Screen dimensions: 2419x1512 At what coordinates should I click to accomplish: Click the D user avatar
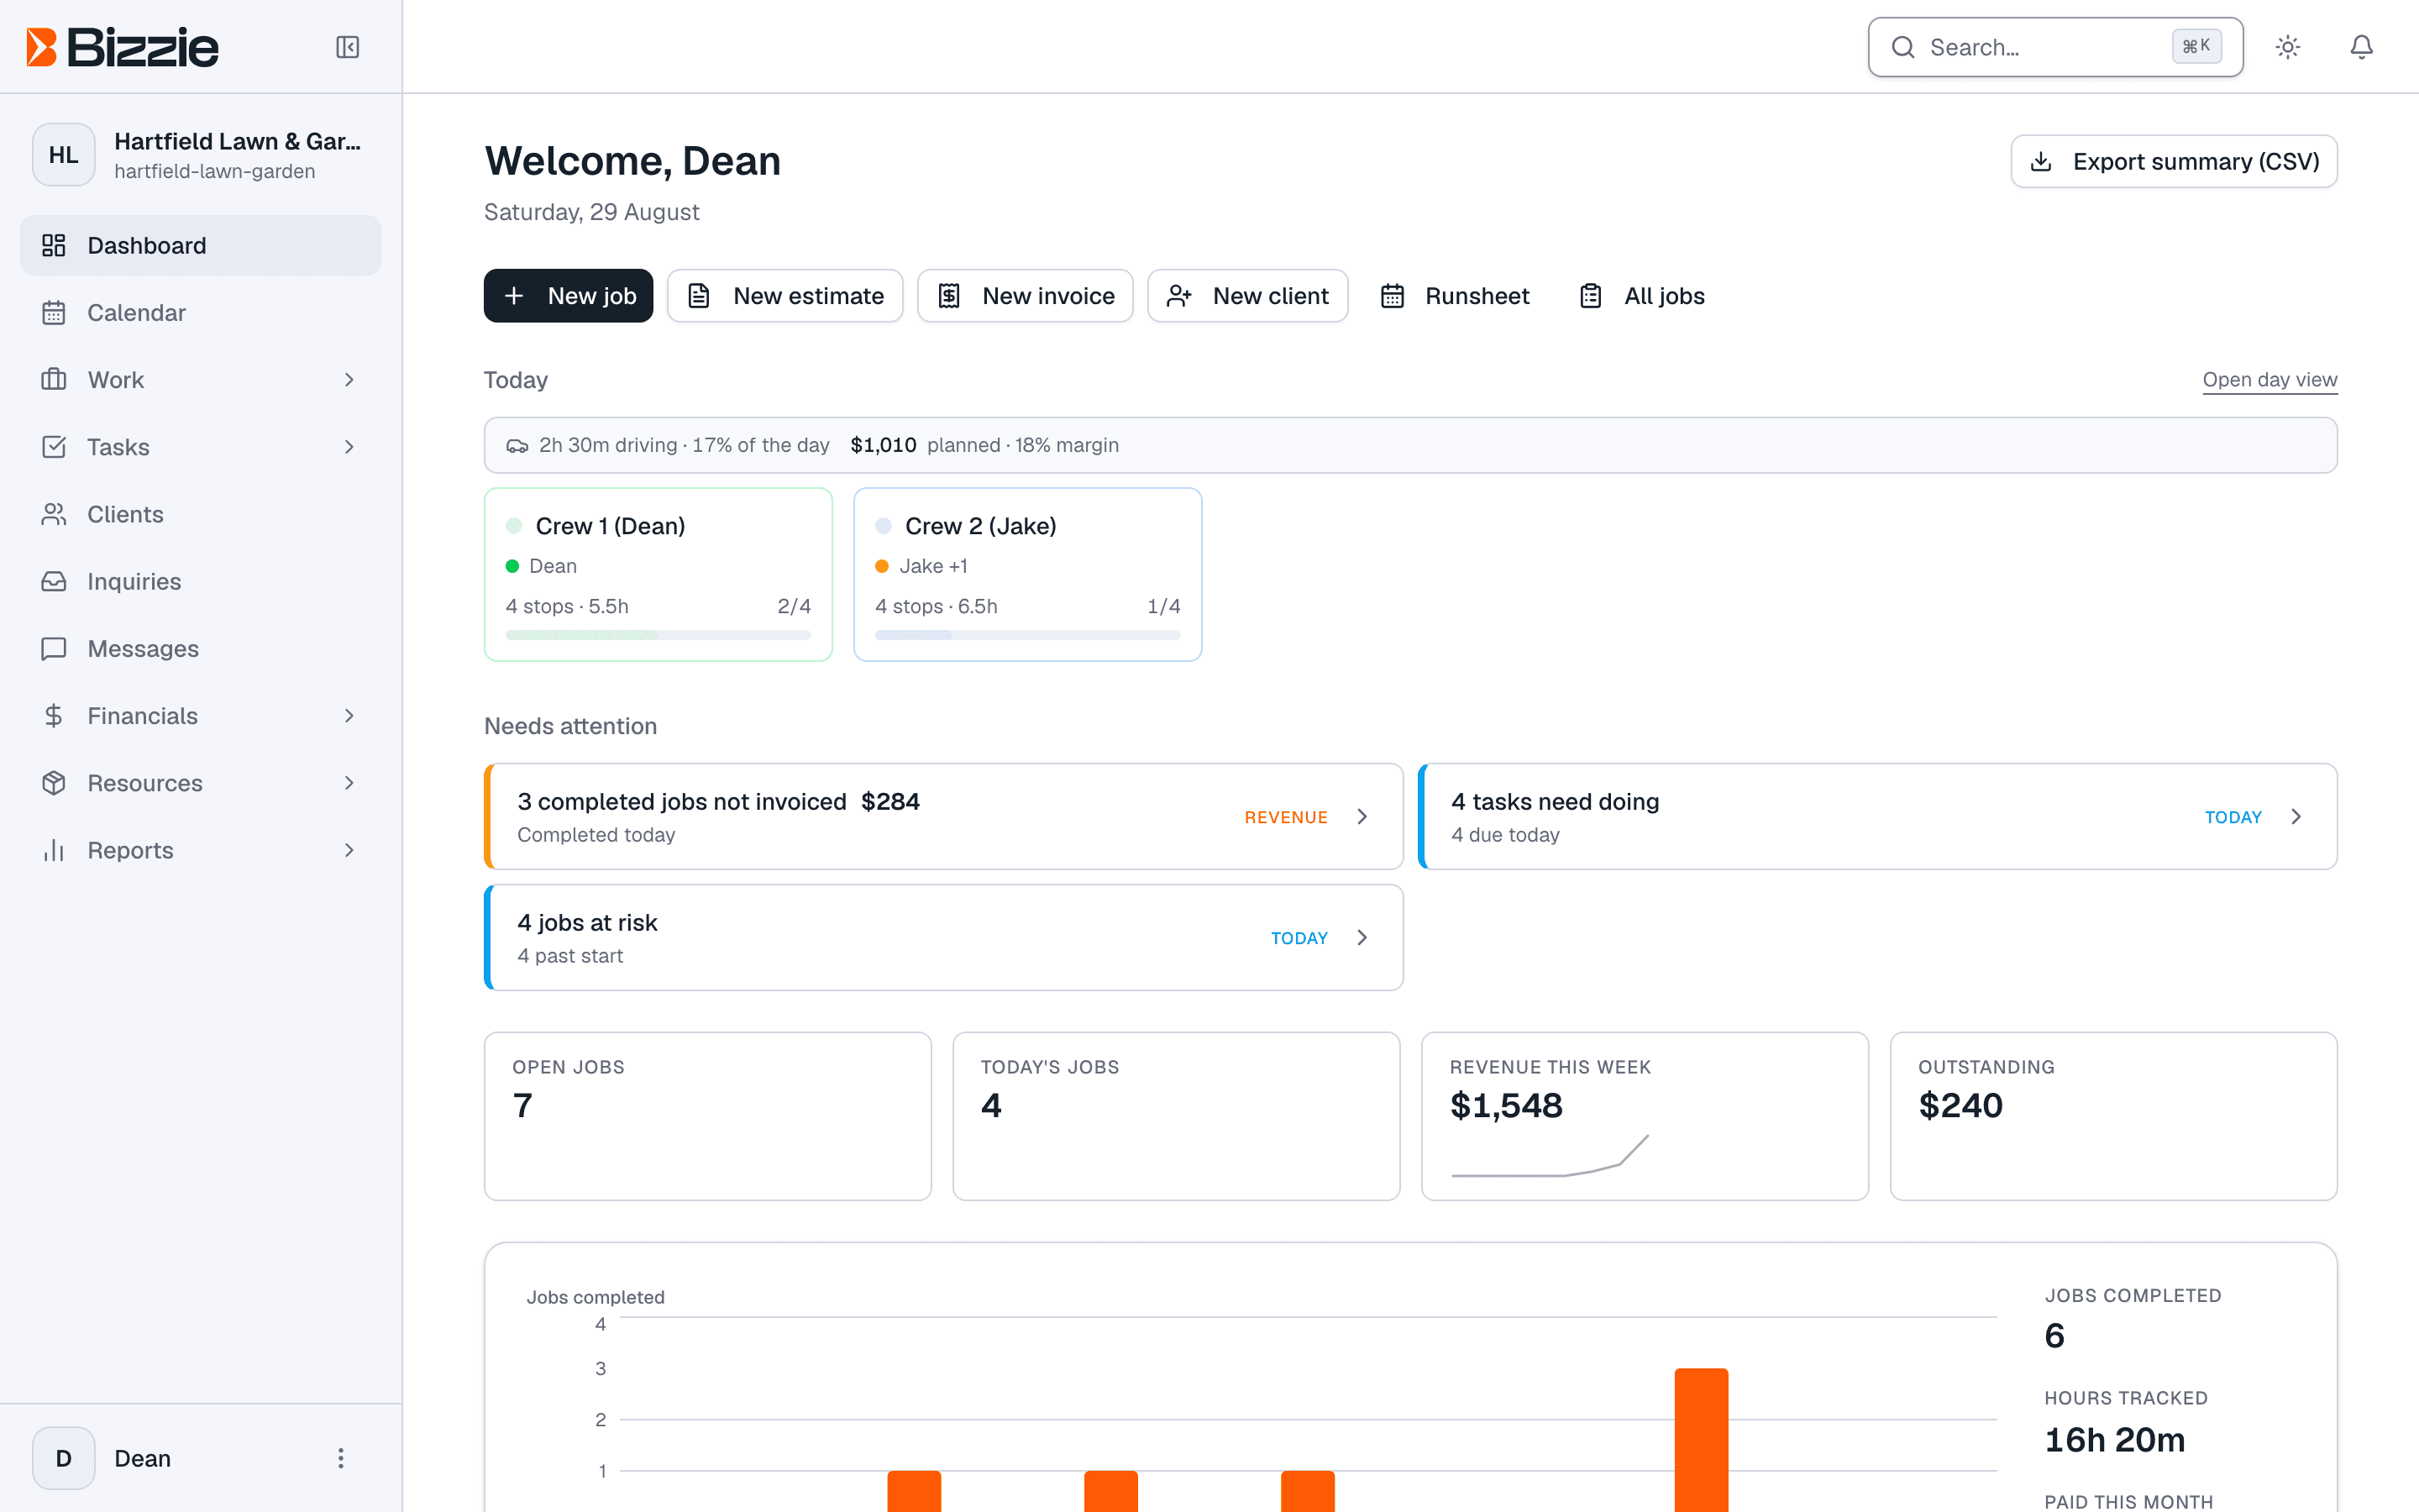coord(64,1458)
